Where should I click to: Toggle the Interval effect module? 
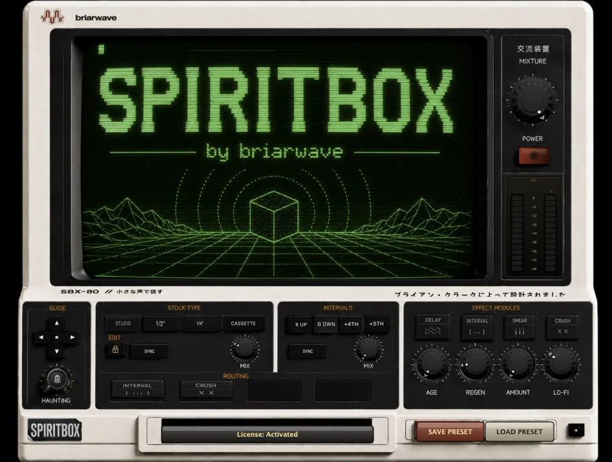[x=477, y=326]
